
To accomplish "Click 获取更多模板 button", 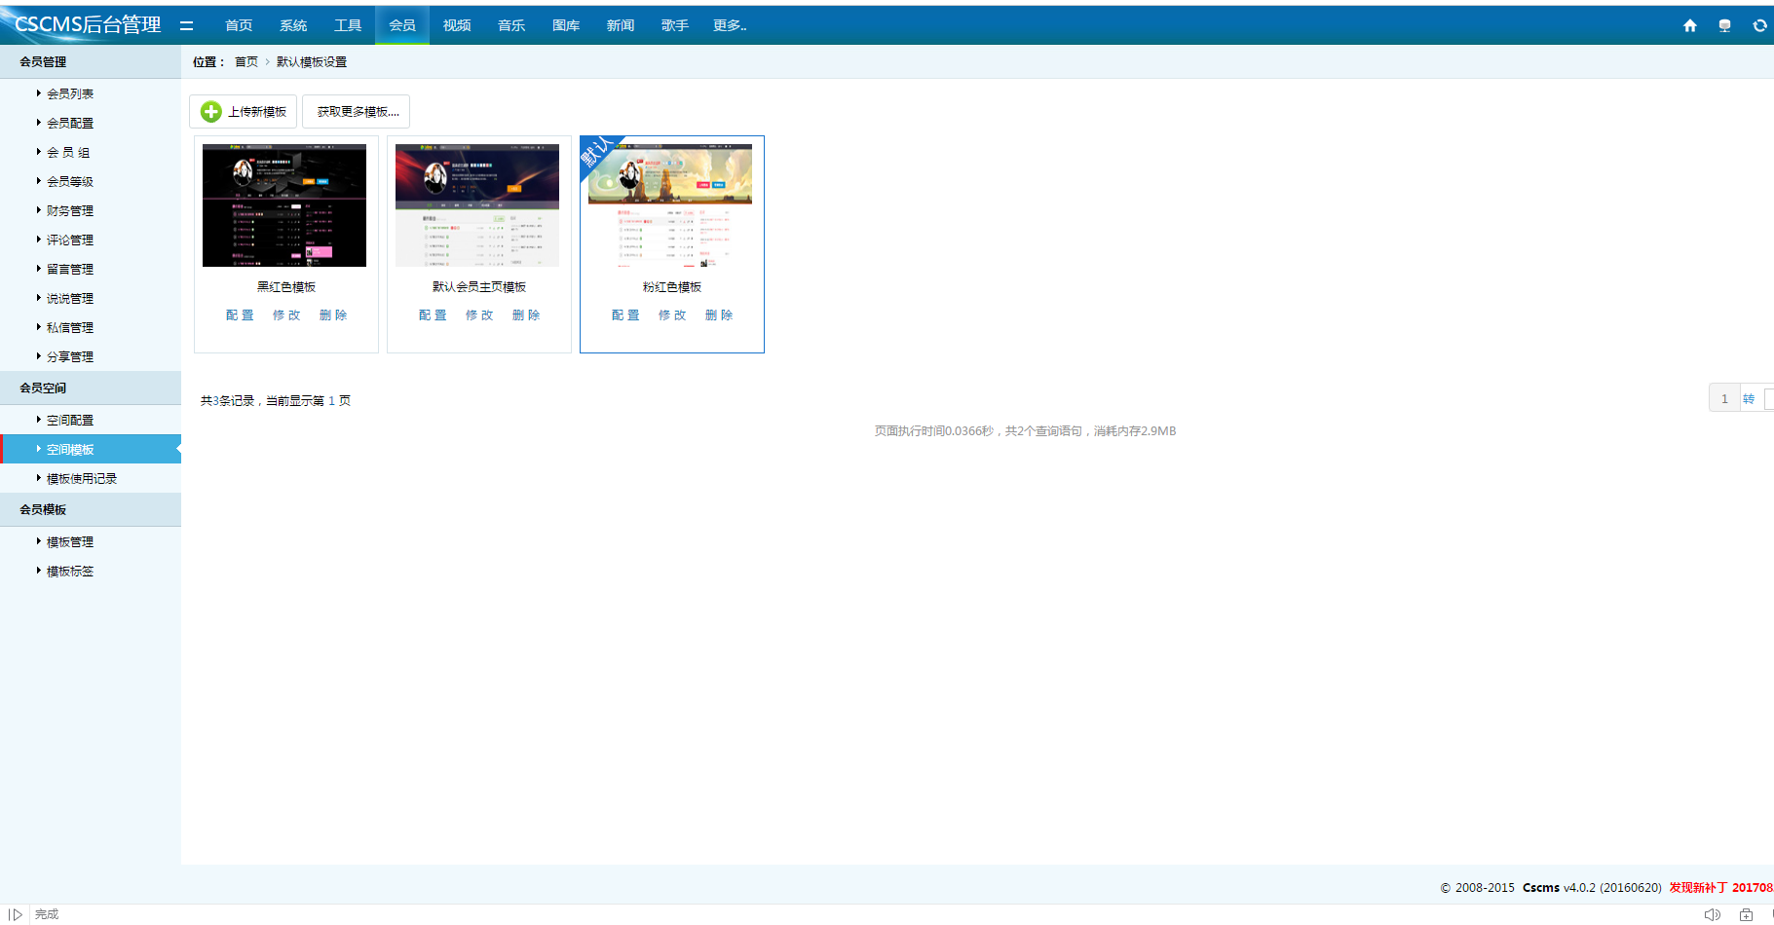I will [357, 112].
